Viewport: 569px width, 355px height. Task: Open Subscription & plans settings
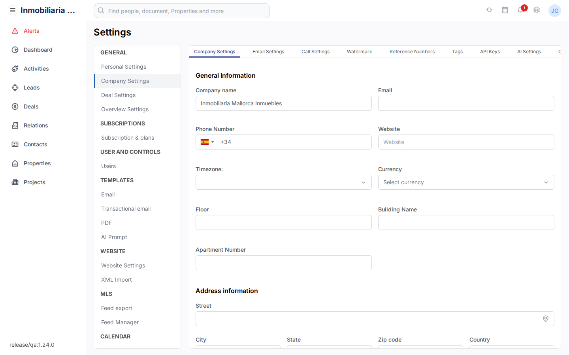(x=127, y=138)
